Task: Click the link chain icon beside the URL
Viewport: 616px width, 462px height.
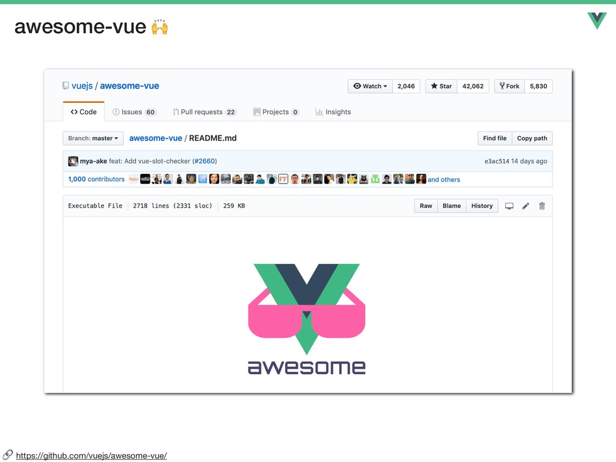Action: click(7, 455)
